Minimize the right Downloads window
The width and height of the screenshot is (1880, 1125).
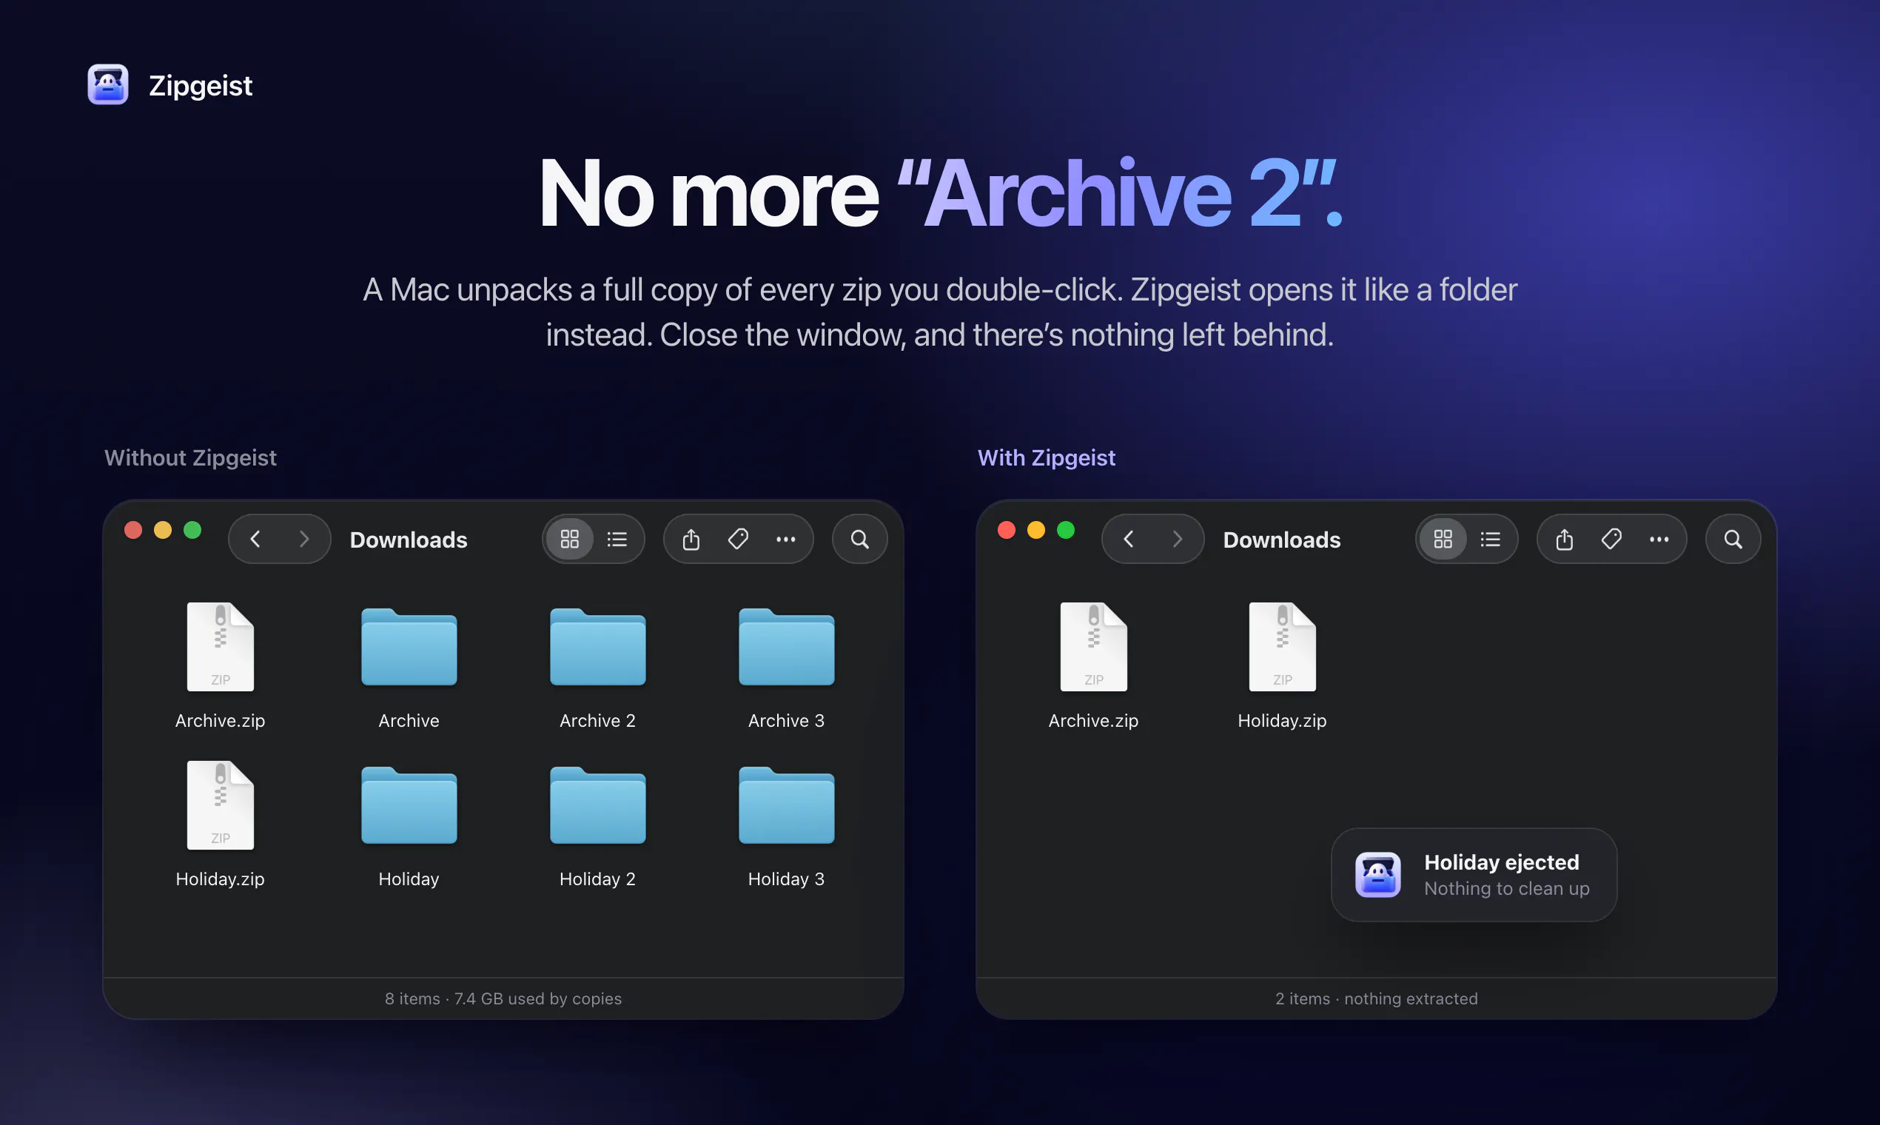click(1036, 530)
